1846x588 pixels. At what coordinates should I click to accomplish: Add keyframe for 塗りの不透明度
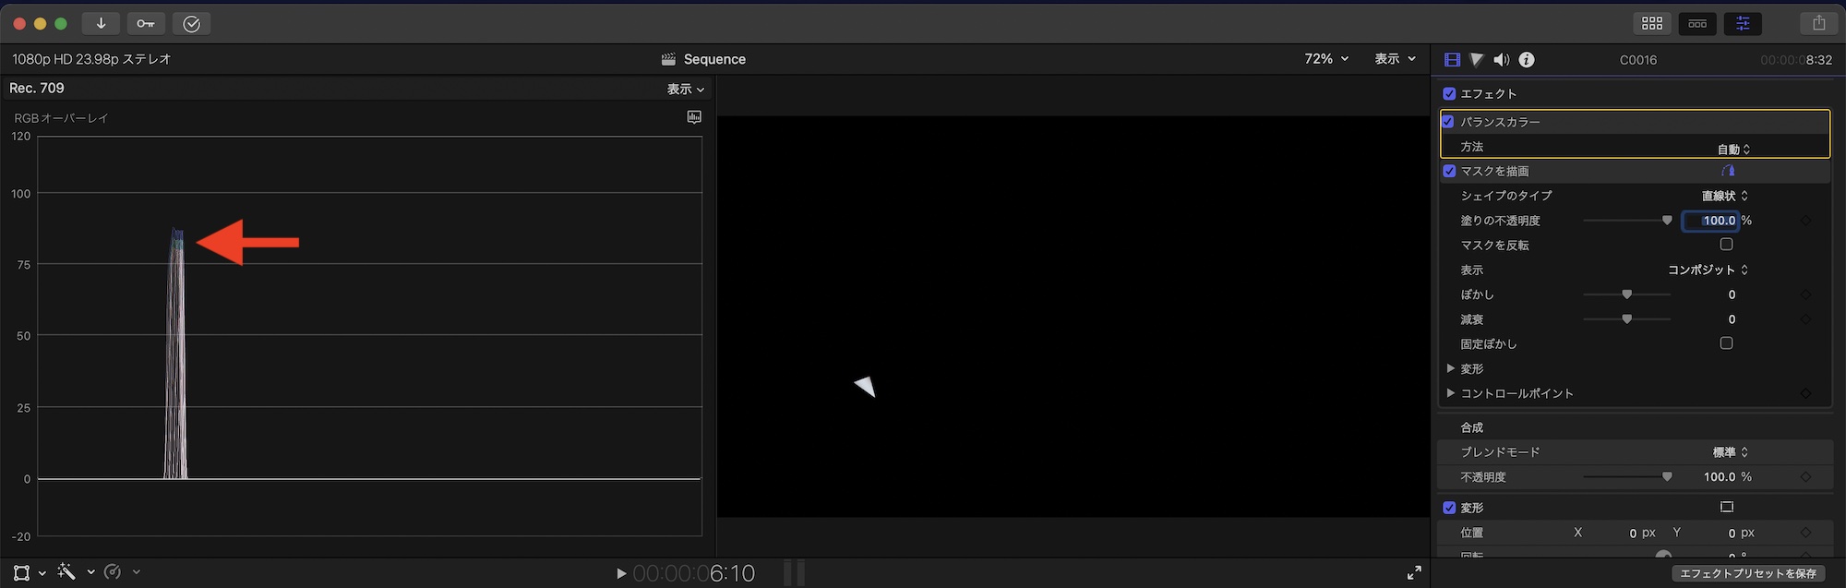1805,221
